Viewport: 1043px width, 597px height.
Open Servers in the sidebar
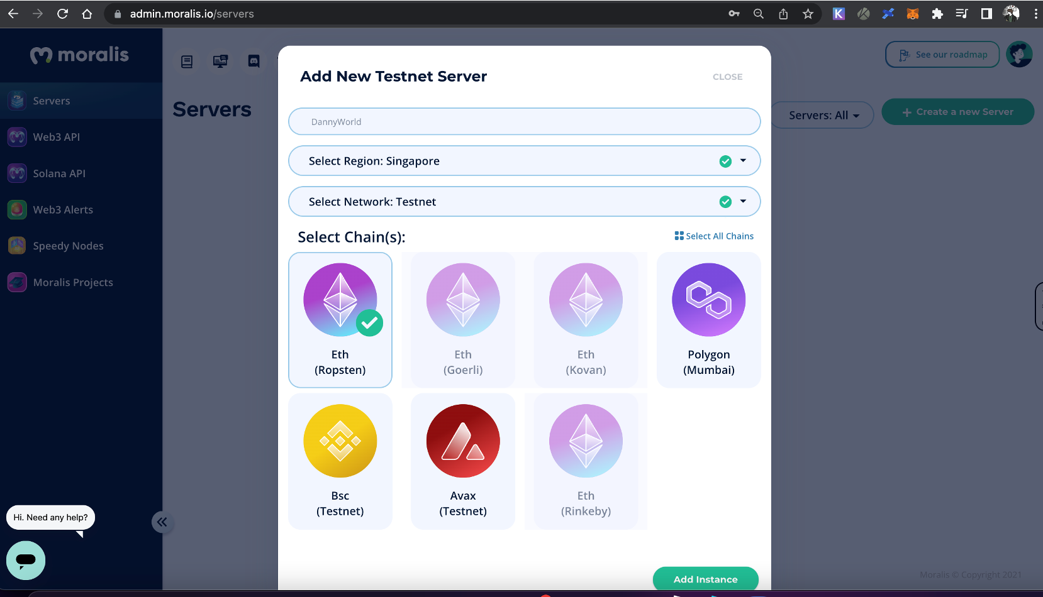coord(81,101)
